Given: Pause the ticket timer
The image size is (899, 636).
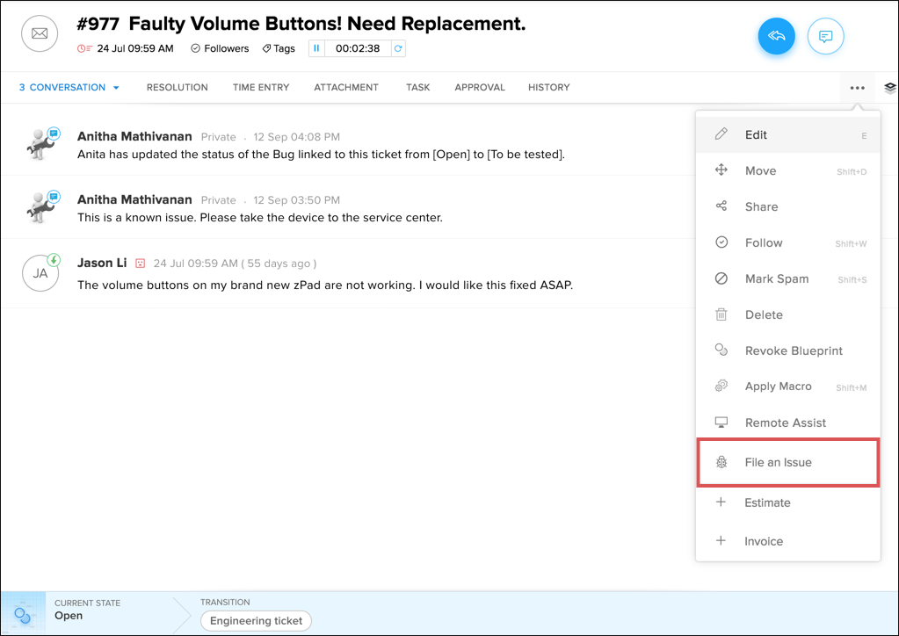Looking at the screenshot, I should (x=316, y=48).
